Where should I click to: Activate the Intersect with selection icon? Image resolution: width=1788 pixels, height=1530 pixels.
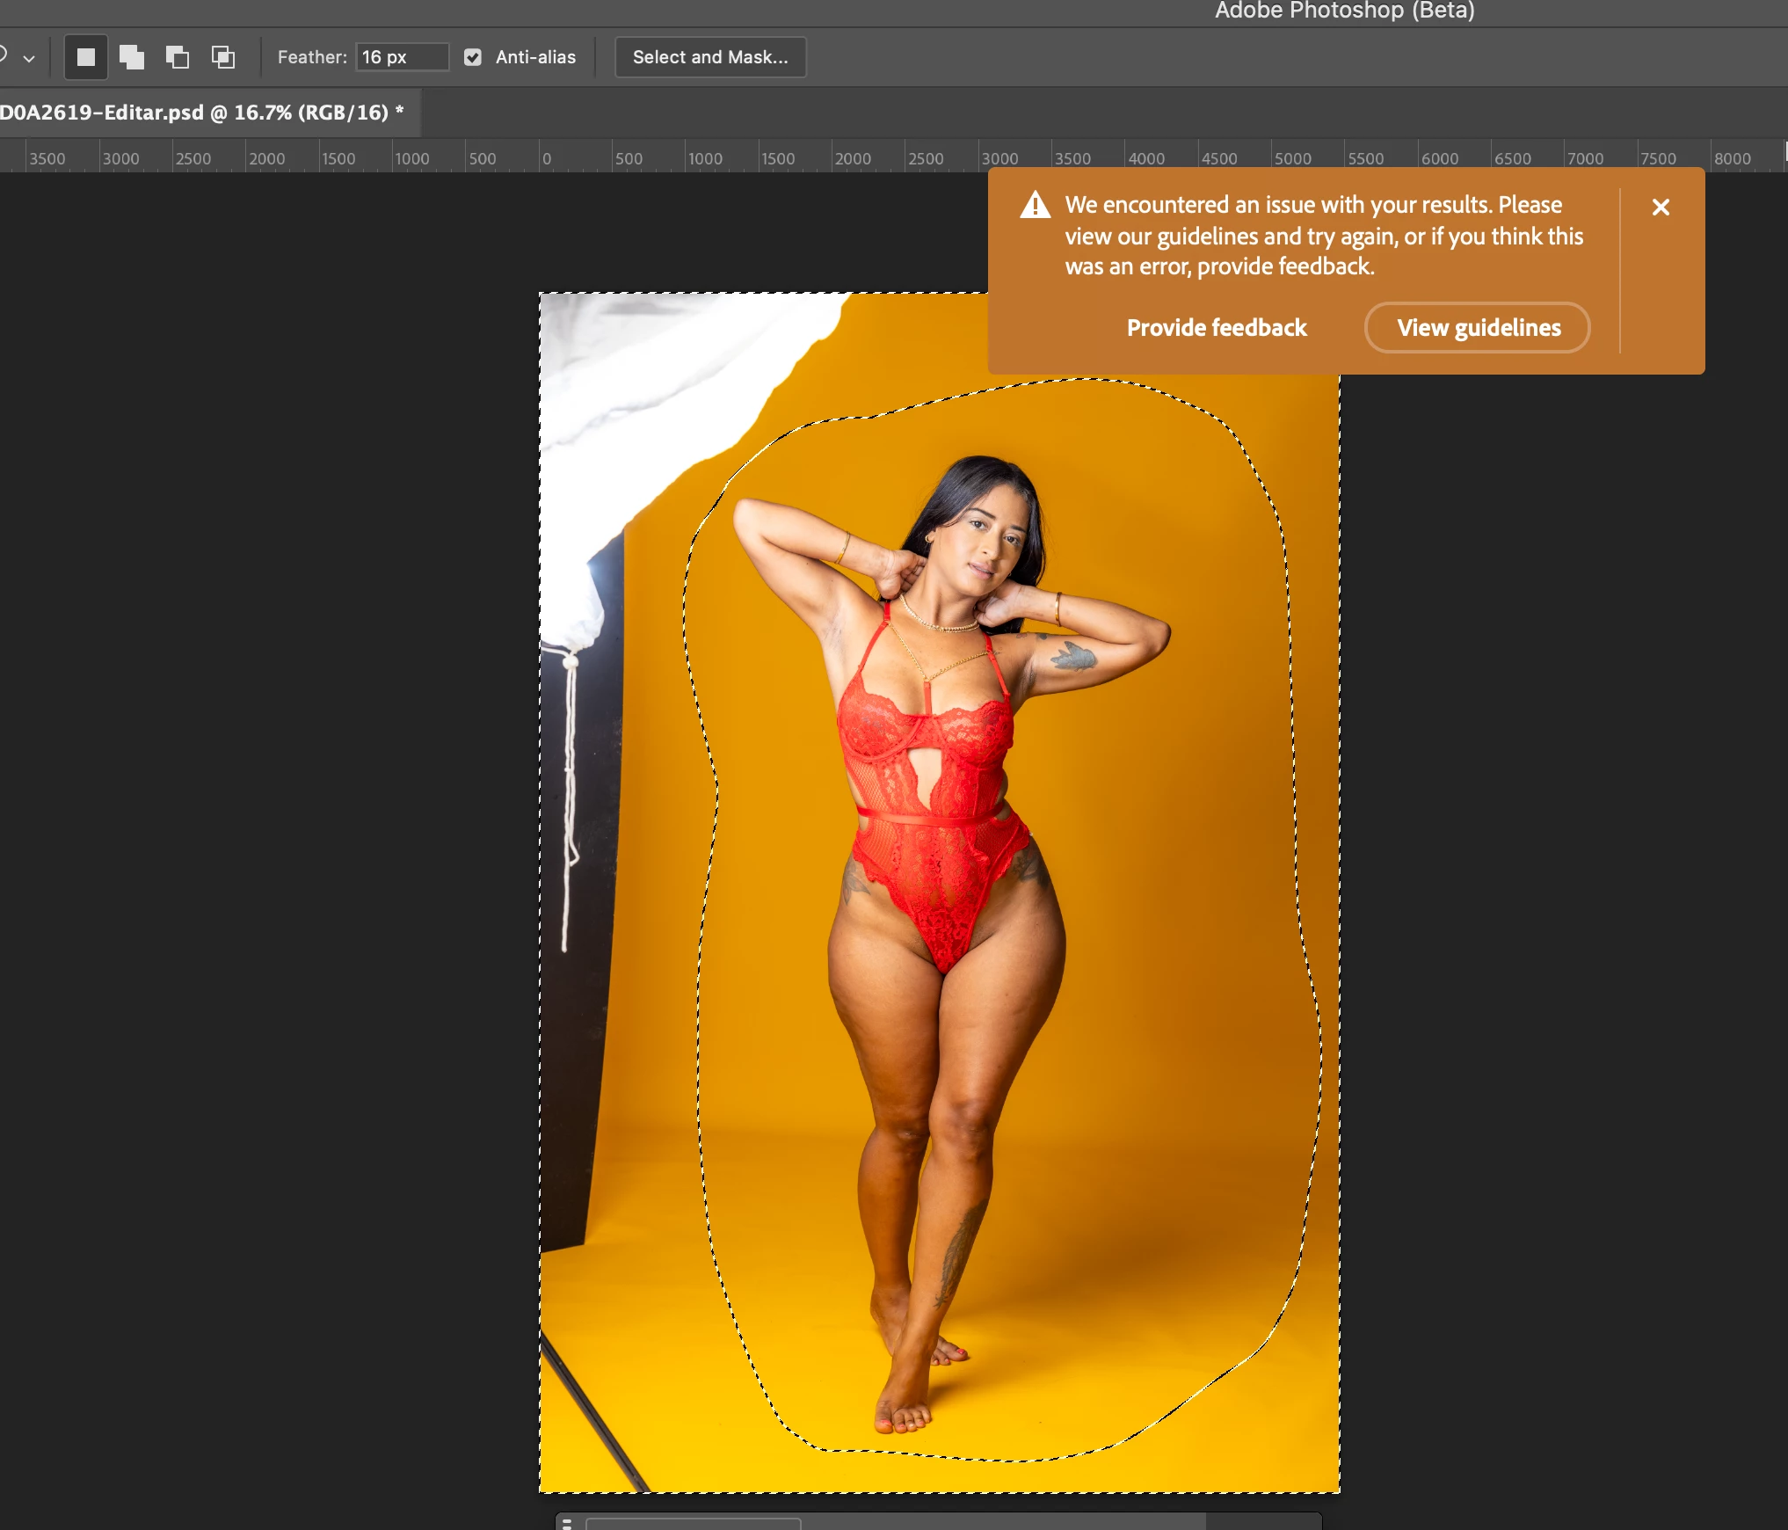pos(223,57)
